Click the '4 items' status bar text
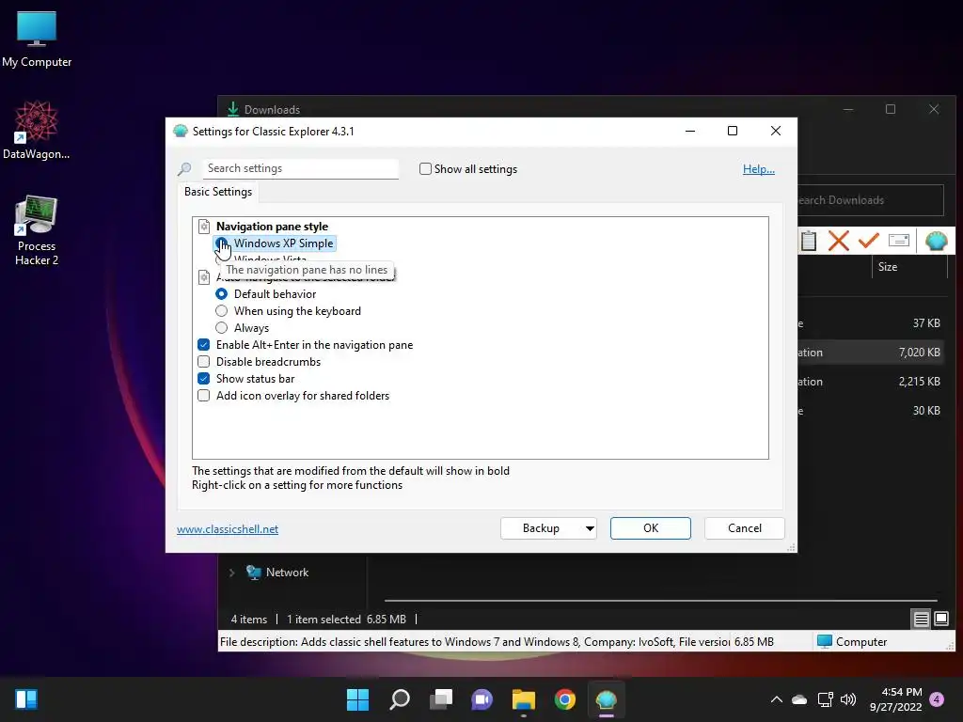The image size is (963, 722). tap(248, 620)
